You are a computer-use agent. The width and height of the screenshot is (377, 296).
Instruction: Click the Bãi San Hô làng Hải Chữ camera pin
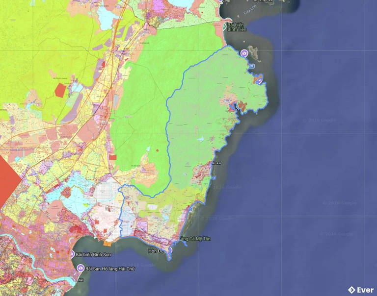(x=81, y=268)
